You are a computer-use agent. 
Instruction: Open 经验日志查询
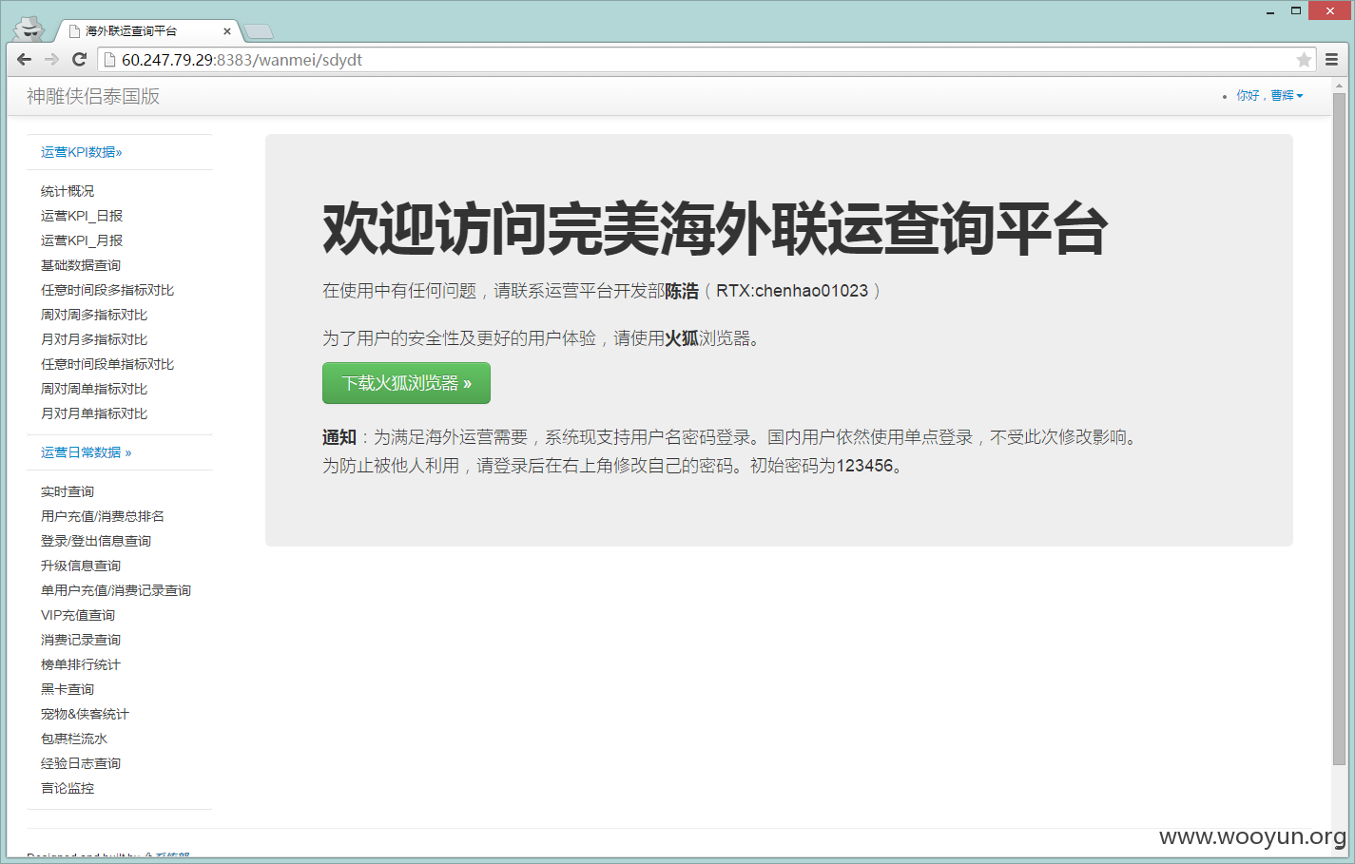pyautogui.click(x=81, y=763)
